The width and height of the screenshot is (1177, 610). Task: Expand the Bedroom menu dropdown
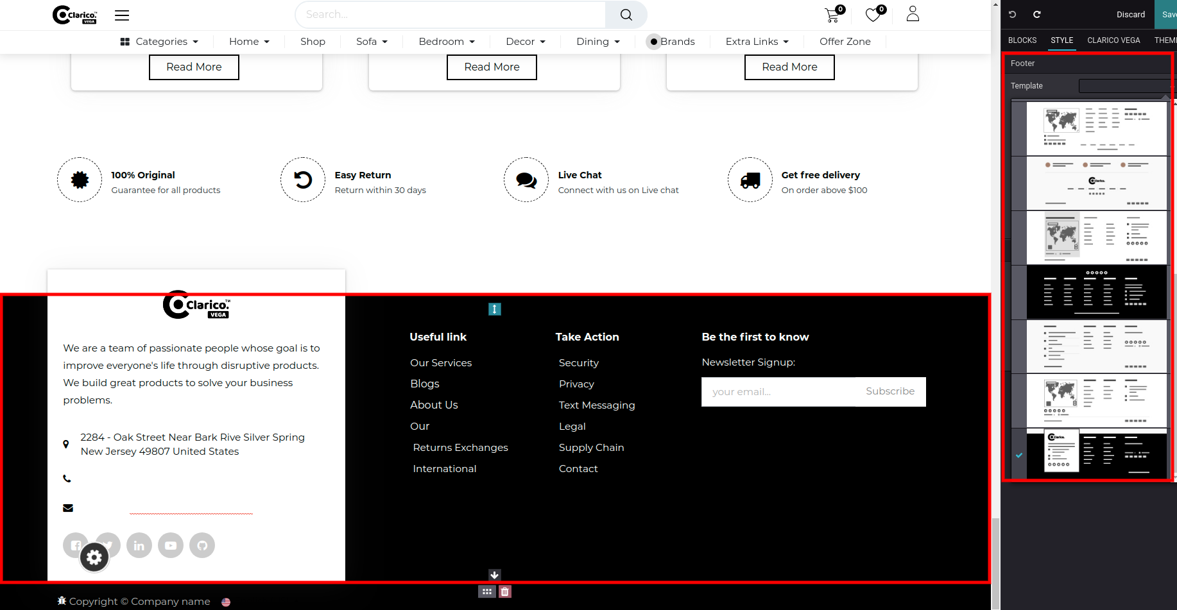(447, 42)
